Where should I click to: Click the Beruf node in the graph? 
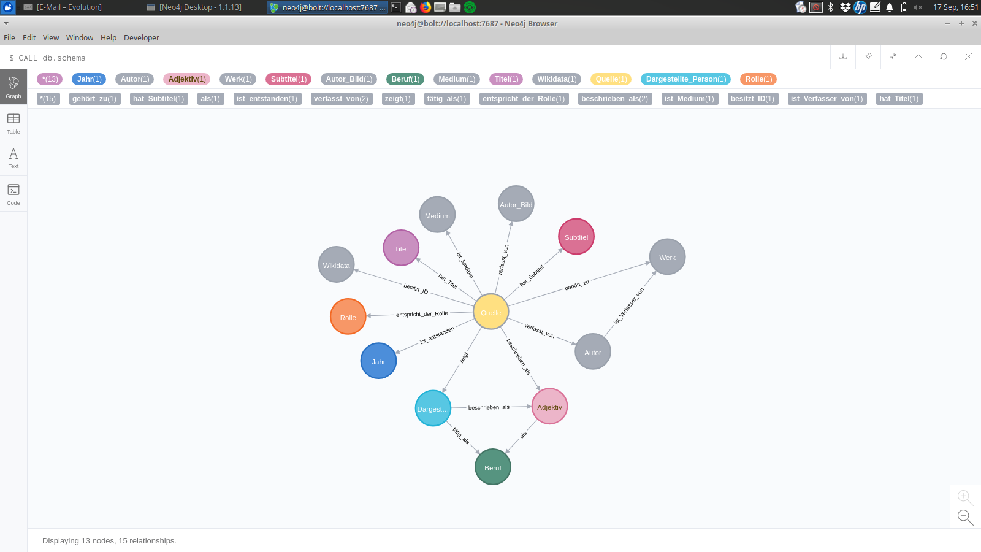click(x=493, y=467)
